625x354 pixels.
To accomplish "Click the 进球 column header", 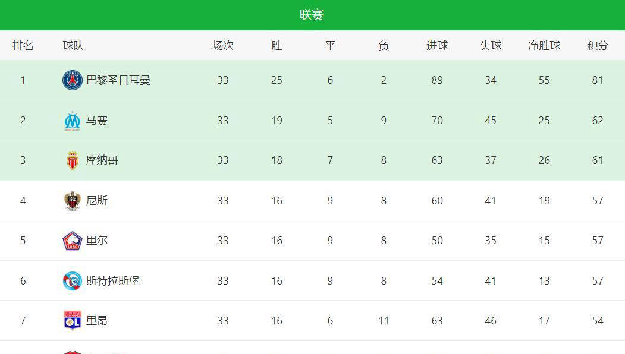I will click(x=437, y=46).
